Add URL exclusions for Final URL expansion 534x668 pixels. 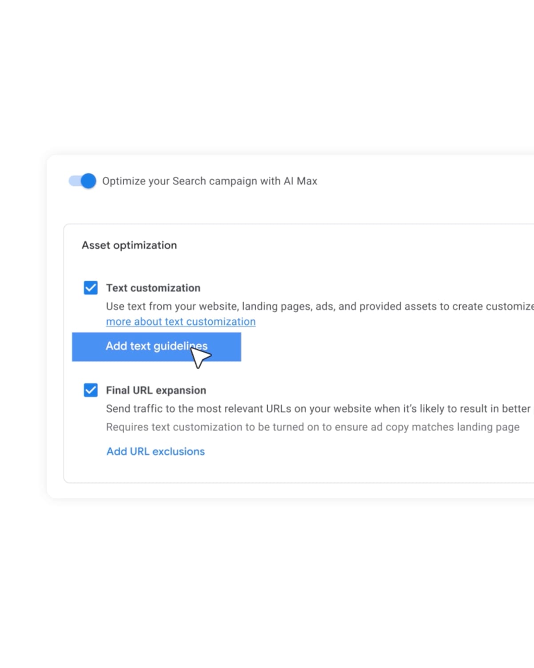(155, 451)
